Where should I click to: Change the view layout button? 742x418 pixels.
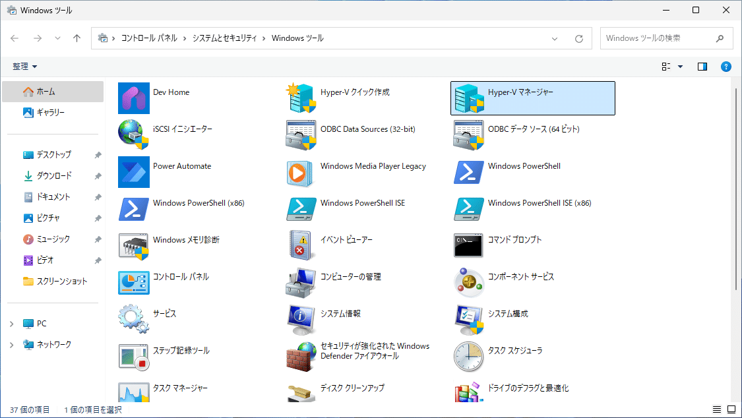(665, 67)
